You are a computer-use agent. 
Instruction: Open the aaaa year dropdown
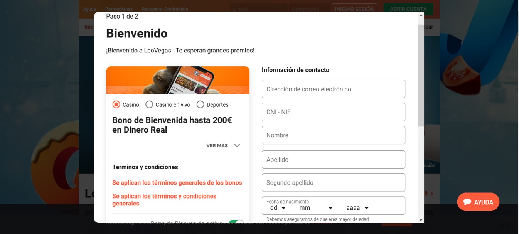click(357, 208)
